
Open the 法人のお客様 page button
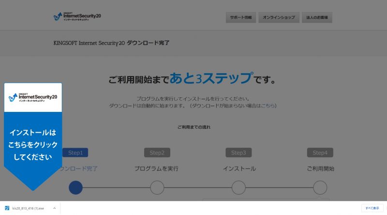[x=317, y=17]
